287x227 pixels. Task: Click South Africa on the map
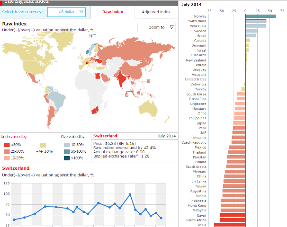pyautogui.click(x=95, y=110)
